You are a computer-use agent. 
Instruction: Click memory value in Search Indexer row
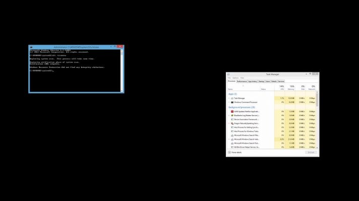click(x=291, y=139)
